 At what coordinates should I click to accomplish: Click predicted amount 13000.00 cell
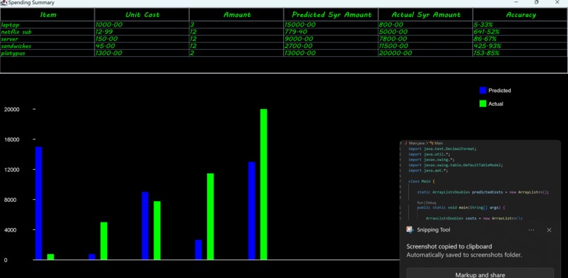click(331, 53)
